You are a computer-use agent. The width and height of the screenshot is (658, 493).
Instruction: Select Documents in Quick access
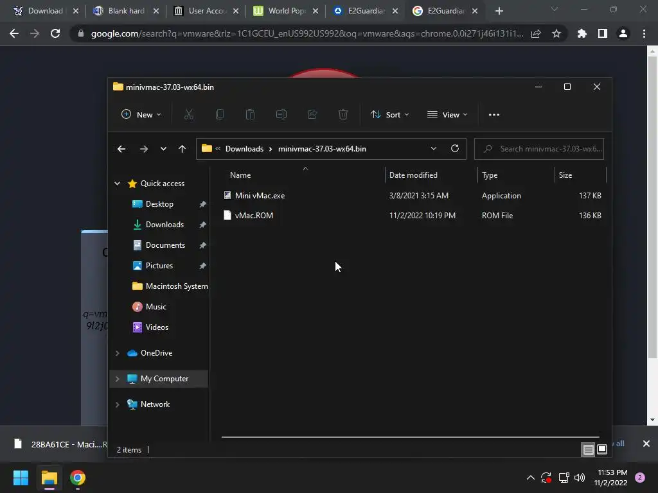coord(165,245)
